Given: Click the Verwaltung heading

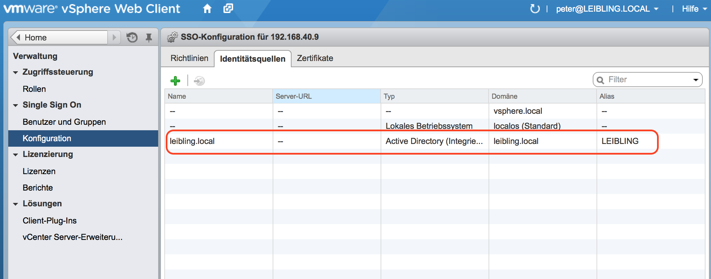Looking at the screenshot, I should [35, 56].
